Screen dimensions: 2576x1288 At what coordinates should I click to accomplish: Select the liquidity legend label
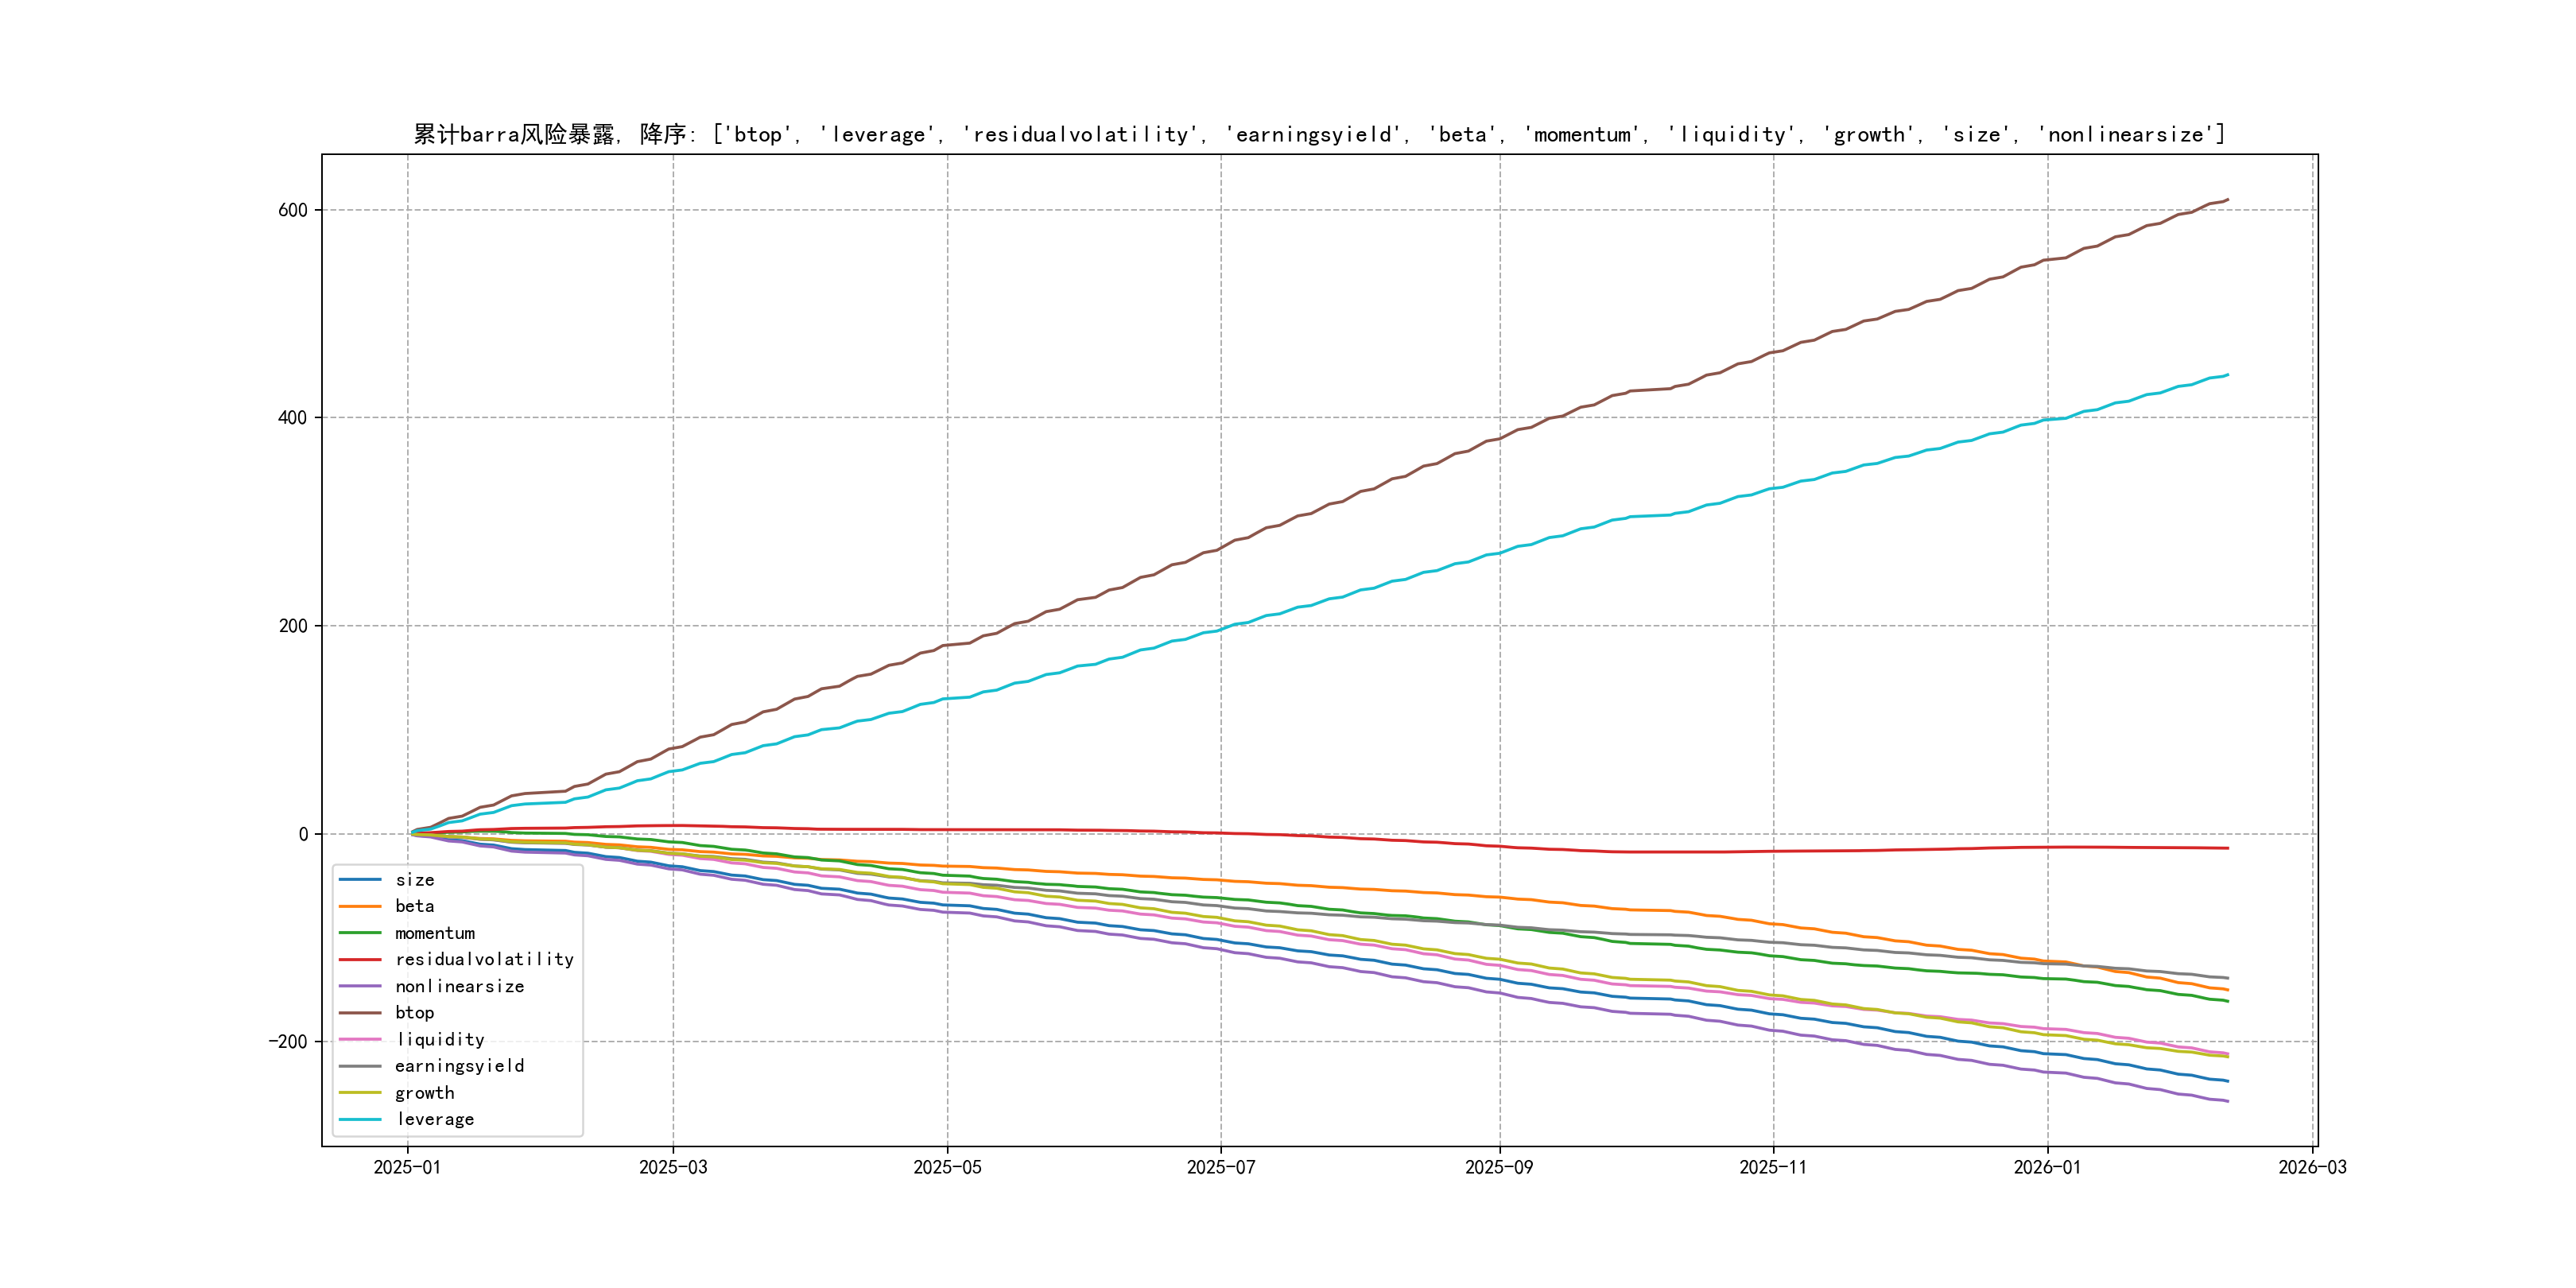(x=440, y=1040)
